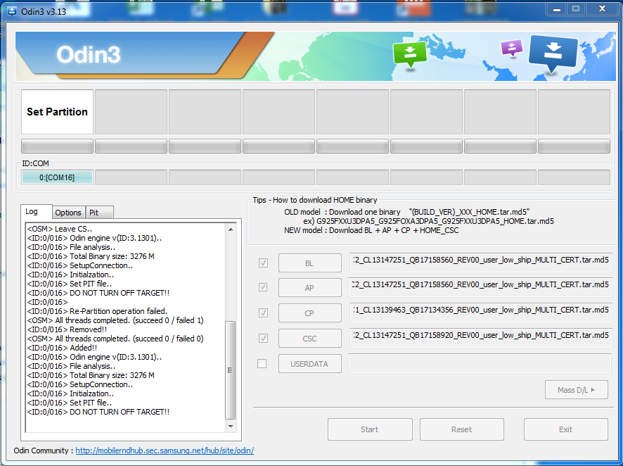Click the CSC file path field
The width and height of the screenshot is (623, 466).
pos(481,338)
